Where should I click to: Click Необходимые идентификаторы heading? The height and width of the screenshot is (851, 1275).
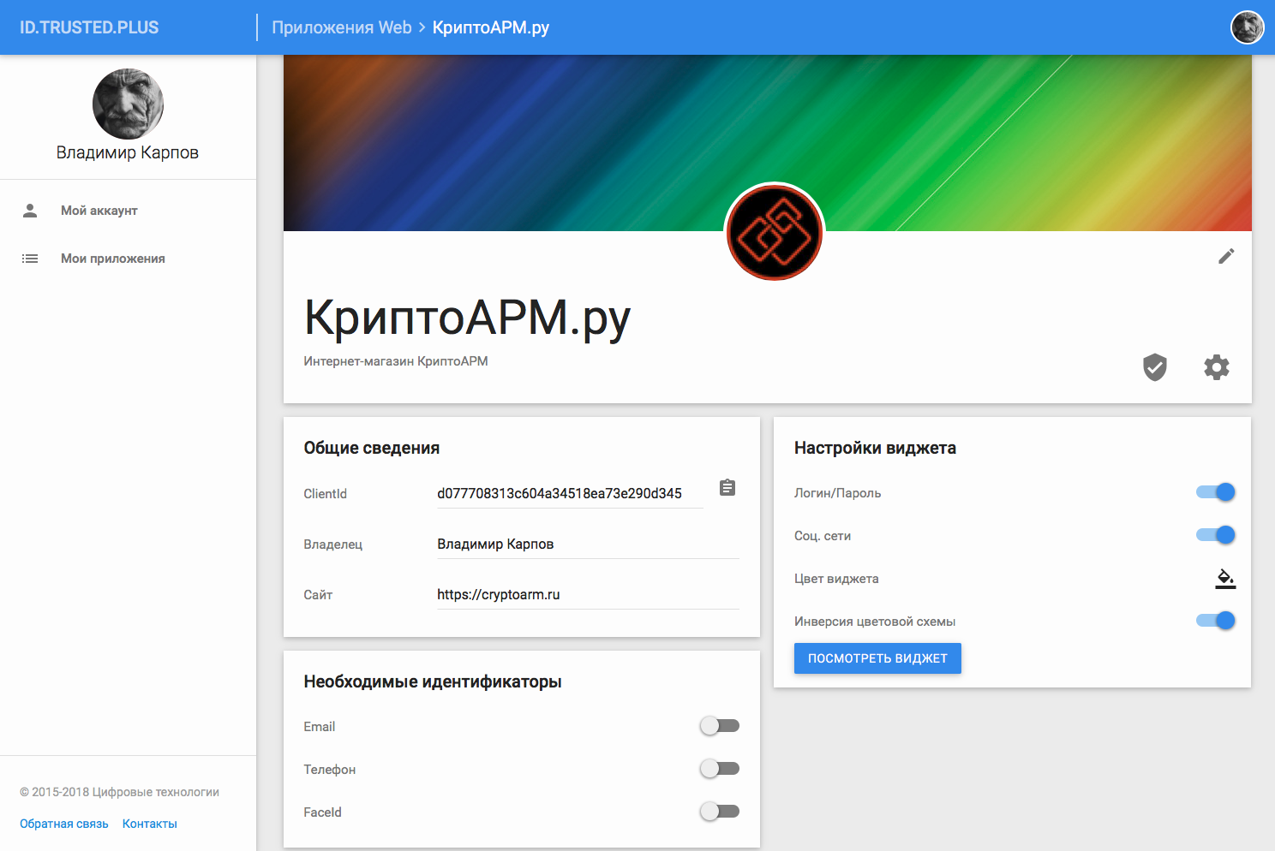tap(433, 681)
